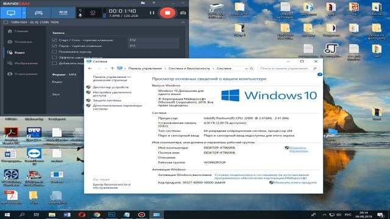The height and width of the screenshot is (219, 390).
Task: Open screen mode dropdown arrow in Bandicam
Action: pyautogui.click(x=24, y=13)
